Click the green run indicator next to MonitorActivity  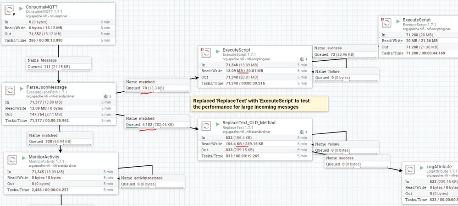click(24, 158)
